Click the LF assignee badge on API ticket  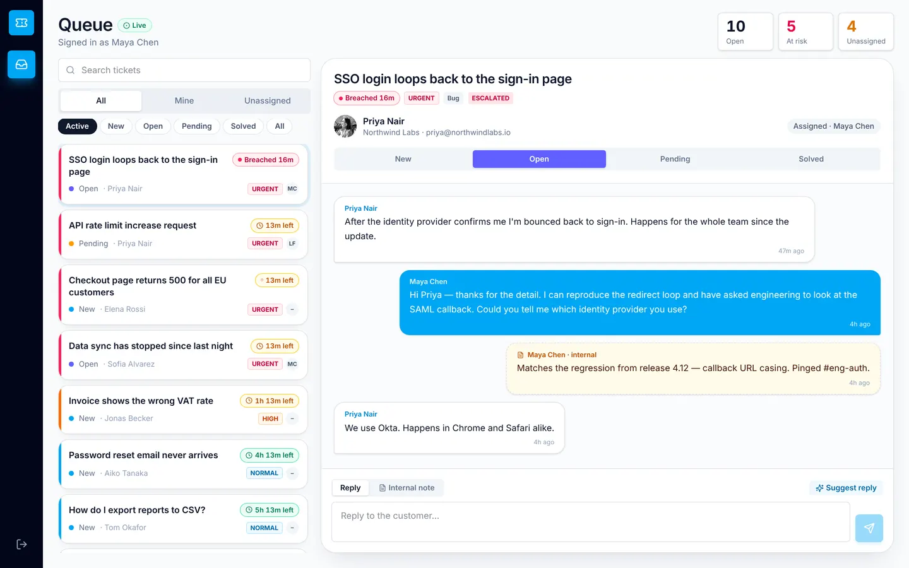click(x=292, y=244)
